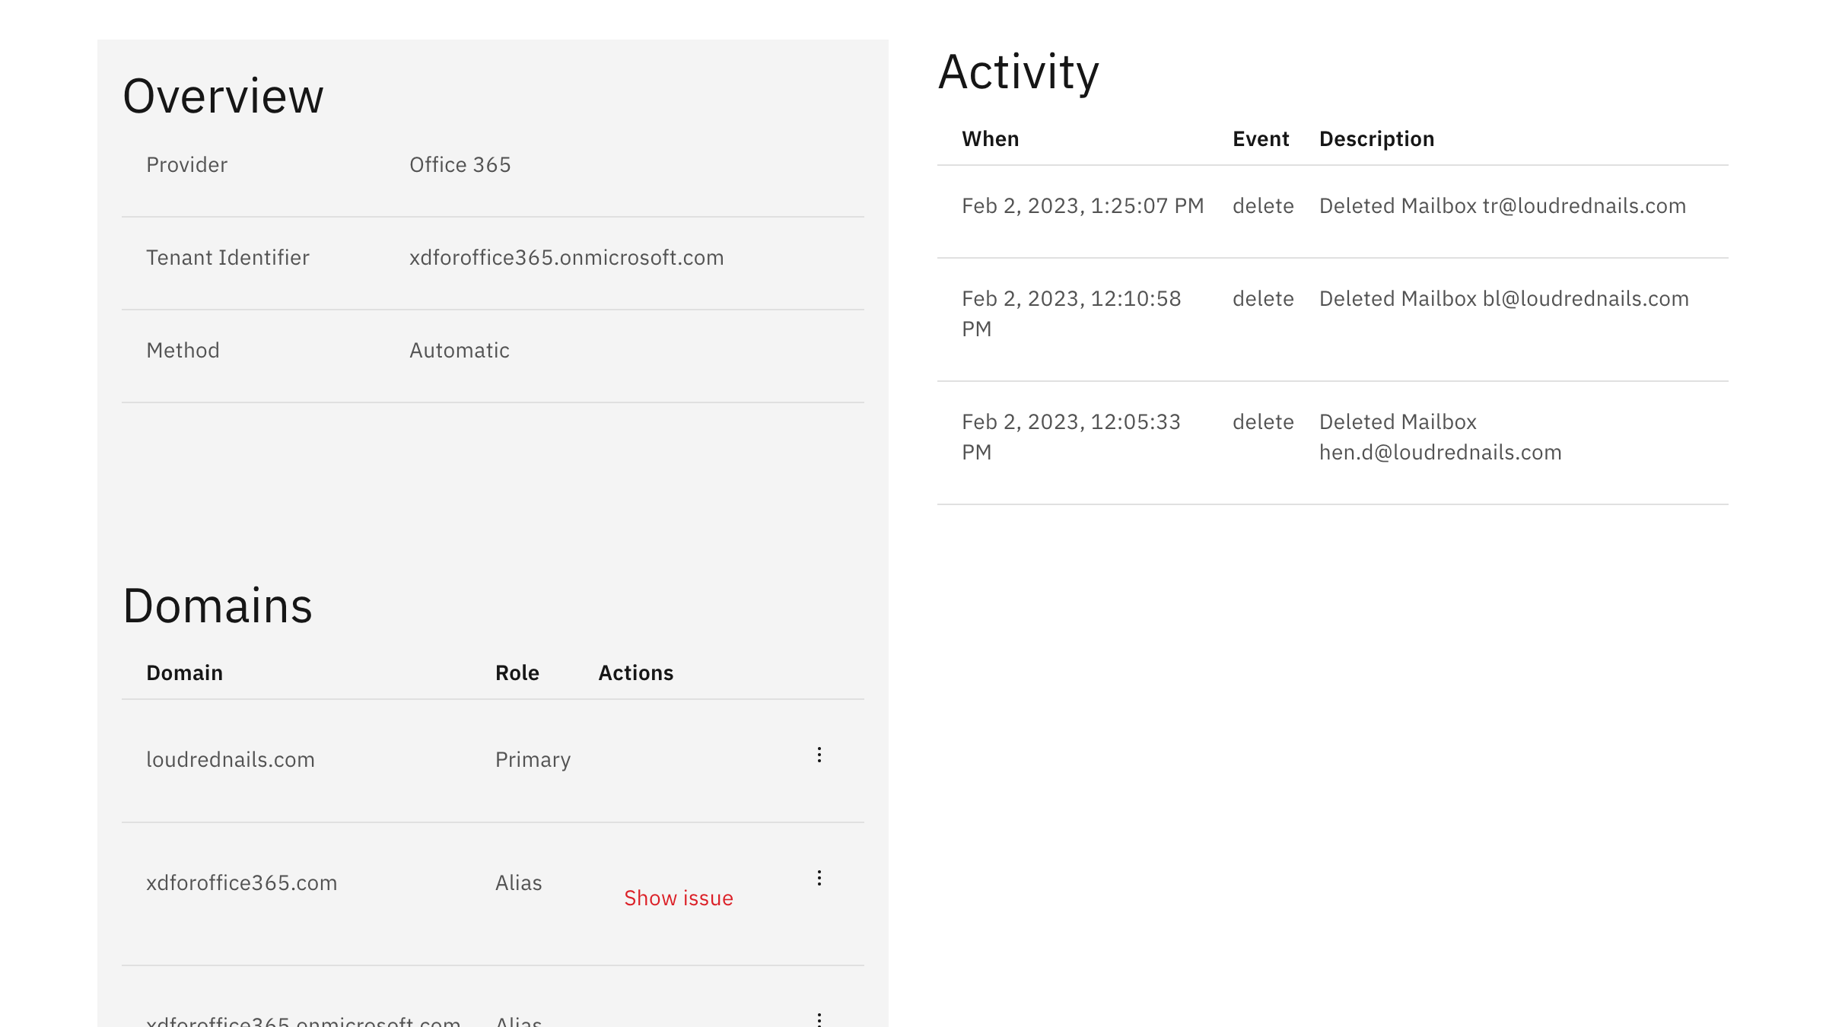Click the Domain column header
The width and height of the screenshot is (1826, 1027).
click(x=185, y=672)
